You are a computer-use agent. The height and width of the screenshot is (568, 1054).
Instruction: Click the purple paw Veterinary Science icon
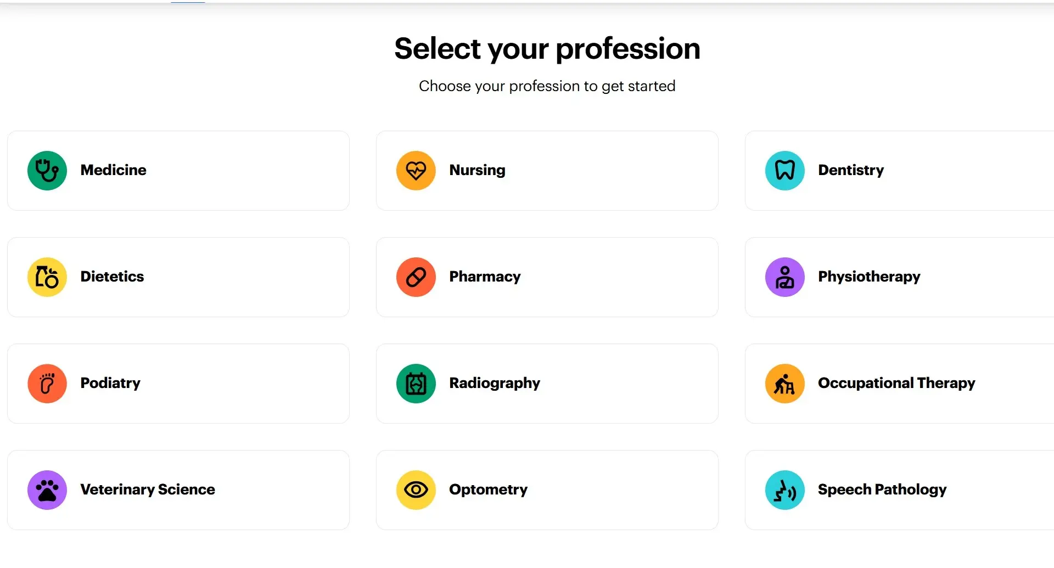47,490
